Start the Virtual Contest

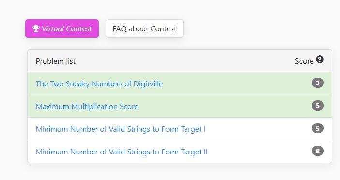[x=62, y=28]
